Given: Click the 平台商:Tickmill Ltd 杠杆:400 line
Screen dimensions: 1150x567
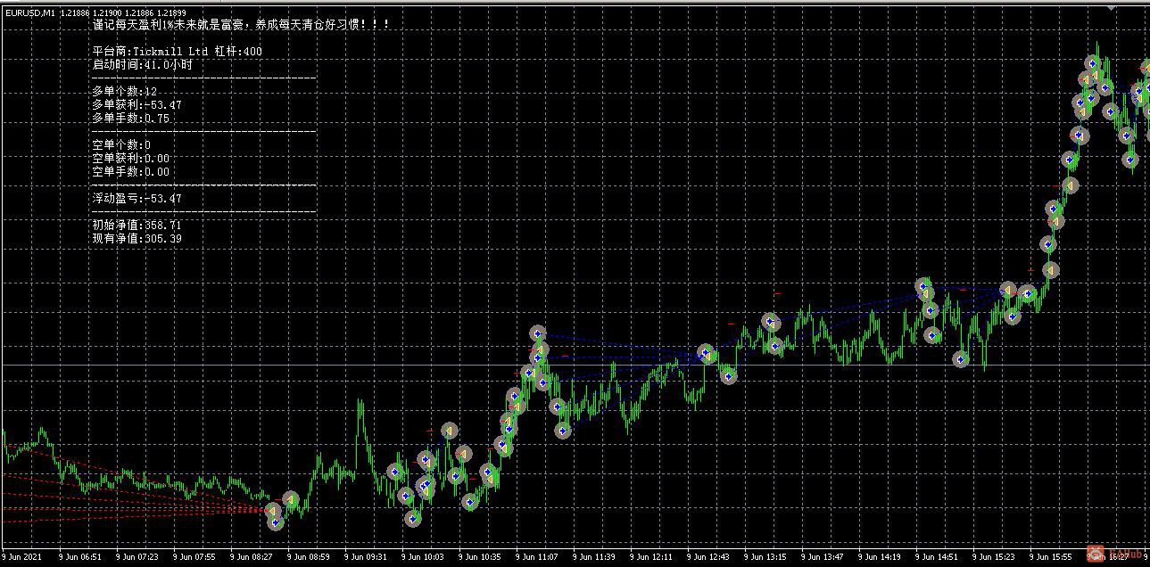Looking at the screenshot, I should [177, 52].
